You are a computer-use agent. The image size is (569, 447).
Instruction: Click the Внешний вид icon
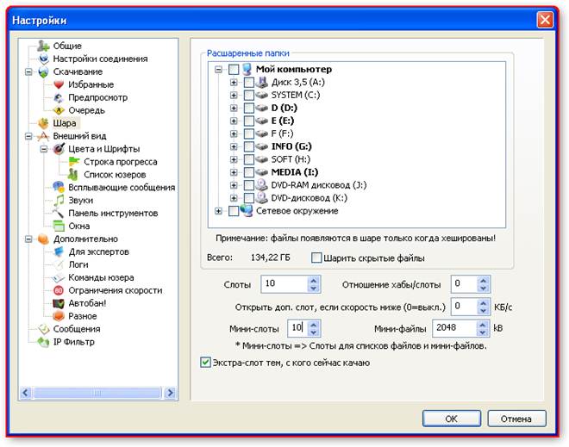44,136
